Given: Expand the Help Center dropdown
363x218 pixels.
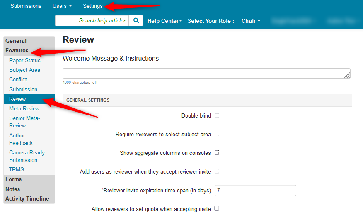Looking at the screenshot, I should [165, 21].
